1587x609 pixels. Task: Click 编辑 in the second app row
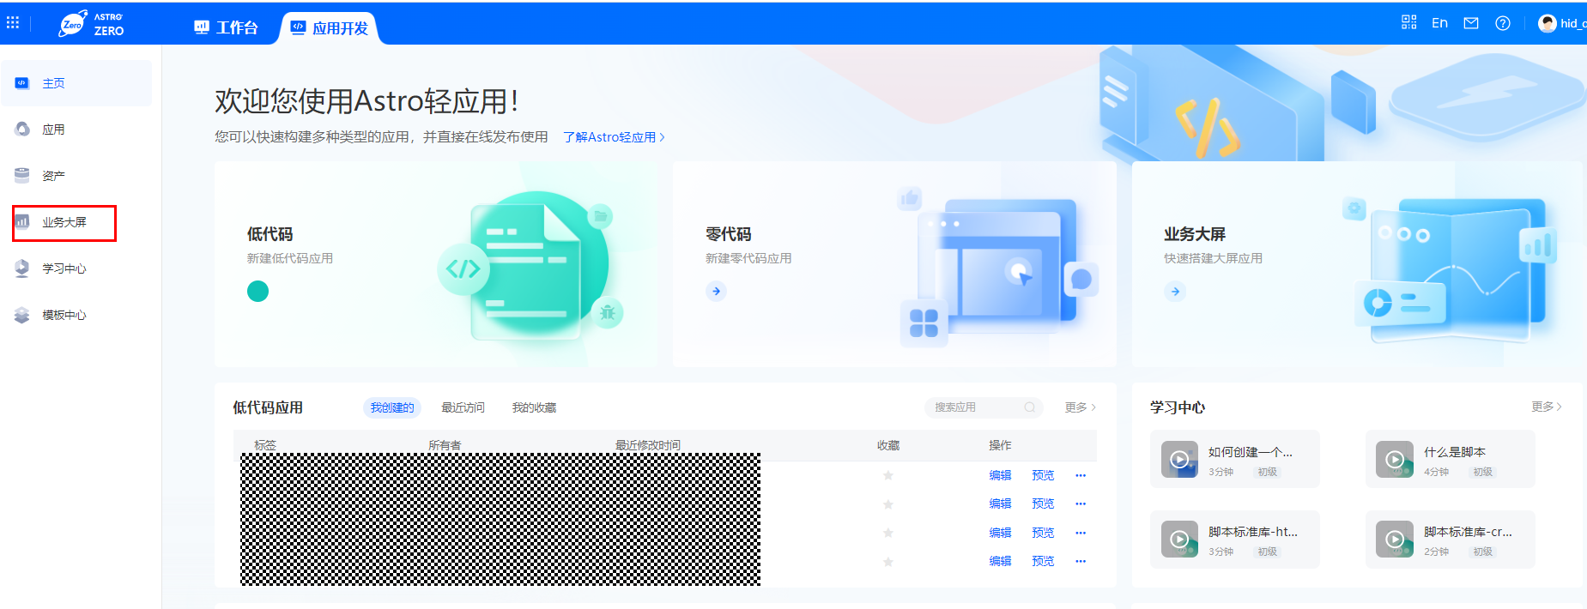(x=1000, y=503)
